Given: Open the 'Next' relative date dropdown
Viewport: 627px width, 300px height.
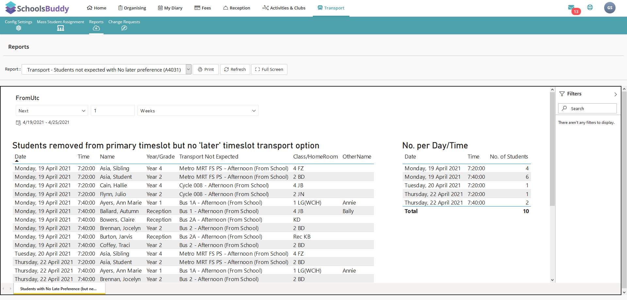Looking at the screenshot, I should point(52,111).
